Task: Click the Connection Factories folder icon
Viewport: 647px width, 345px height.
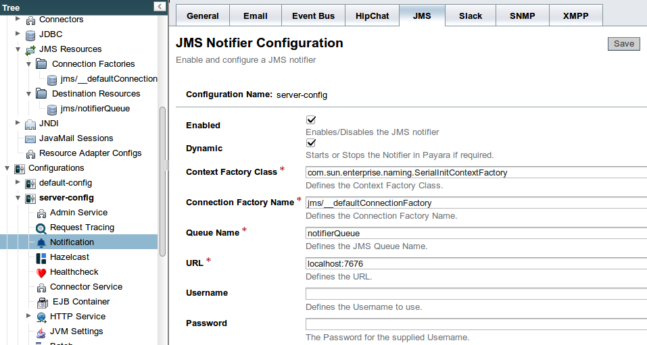Action: tap(41, 64)
